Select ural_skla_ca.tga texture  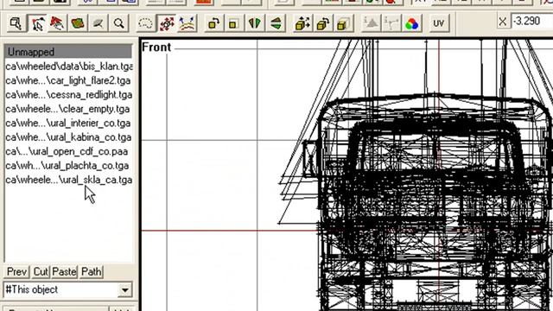coord(68,180)
